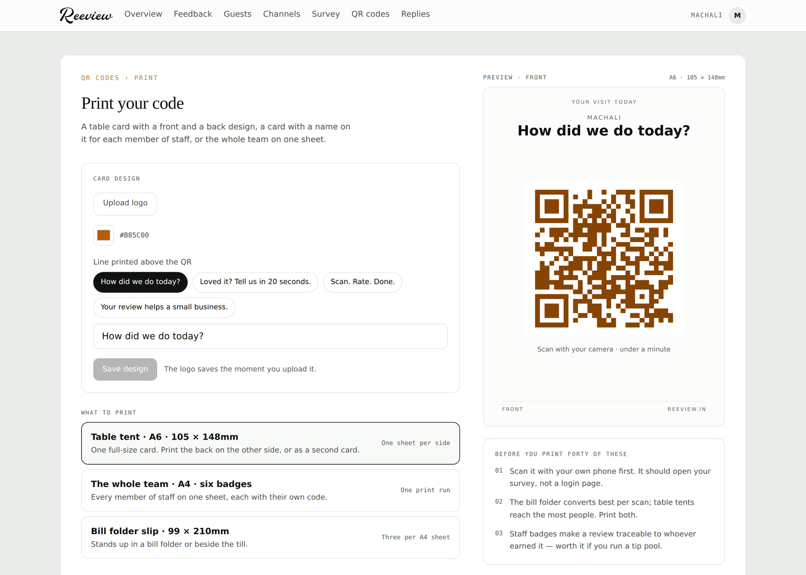
Task: Click 'The logo saves the moment you upload it.'
Action: 240,369
